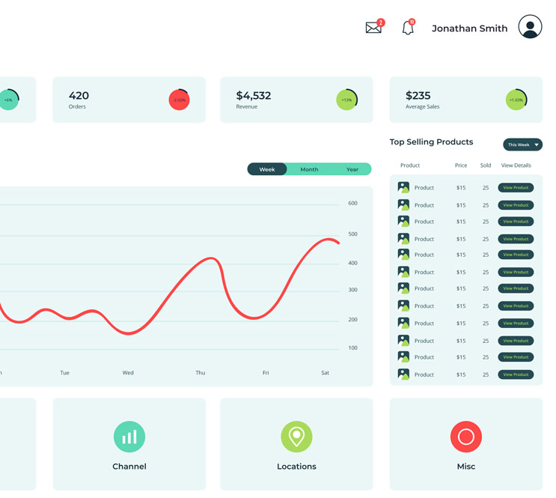Click the +1.03% Average Sales progress ring
The height and width of the screenshot is (498, 556).
516,100
